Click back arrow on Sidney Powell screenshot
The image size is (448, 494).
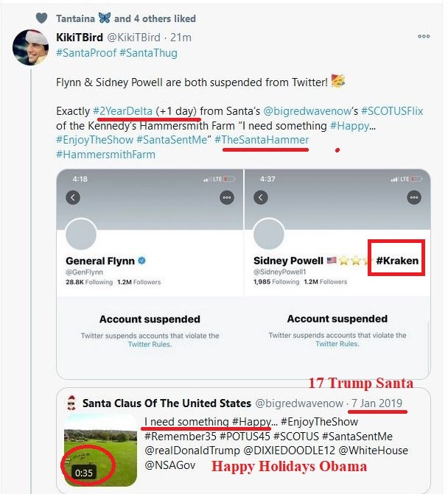pyautogui.click(x=260, y=197)
